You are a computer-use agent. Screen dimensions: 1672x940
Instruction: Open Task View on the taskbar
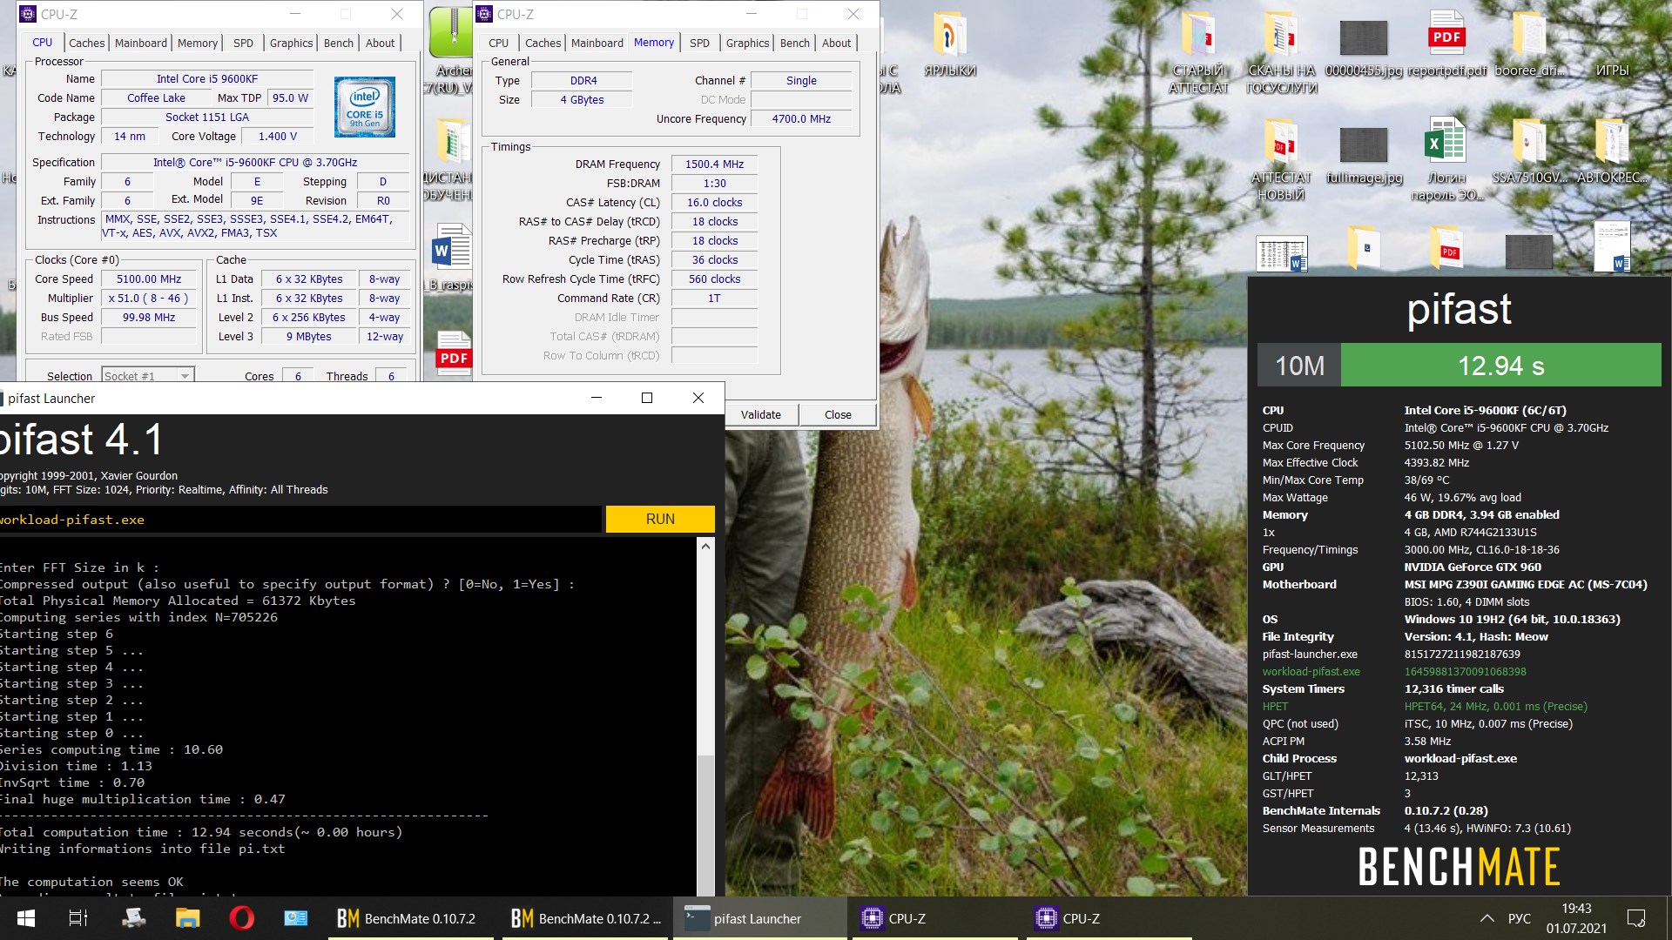pos(78,918)
